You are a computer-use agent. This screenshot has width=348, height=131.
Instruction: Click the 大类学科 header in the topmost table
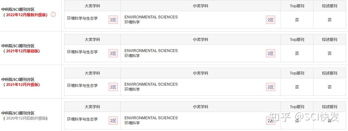[92, 6]
